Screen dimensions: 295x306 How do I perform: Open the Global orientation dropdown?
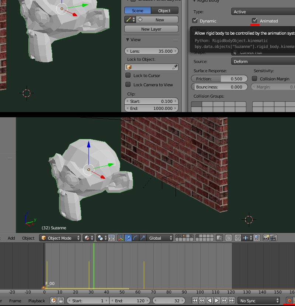click(x=160, y=238)
